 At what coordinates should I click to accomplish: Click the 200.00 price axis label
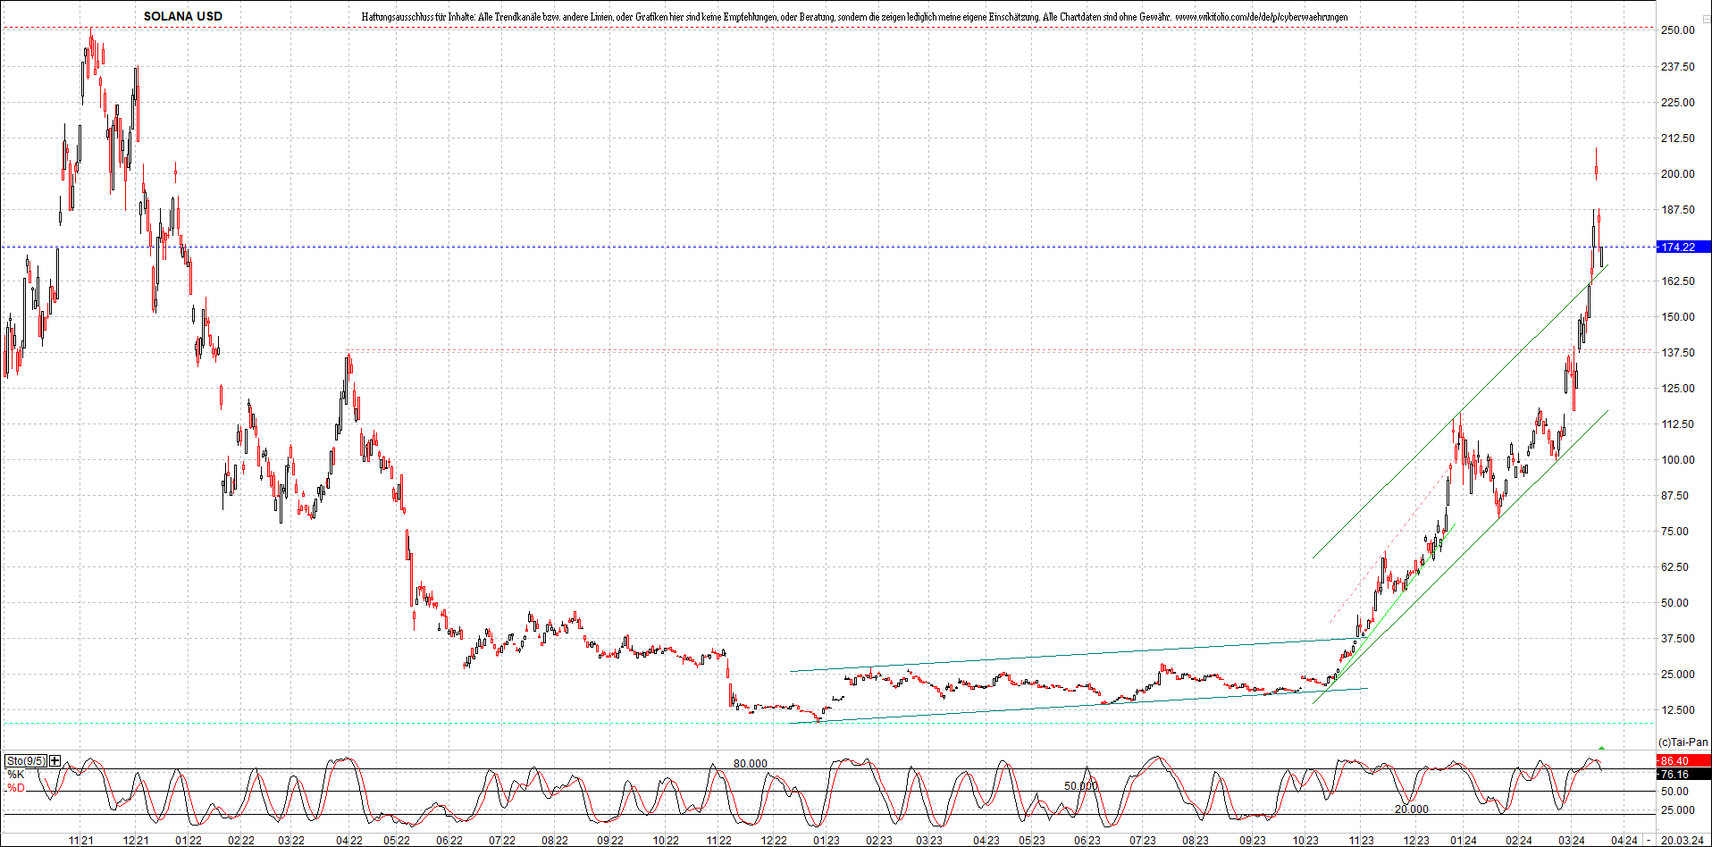coord(1678,174)
